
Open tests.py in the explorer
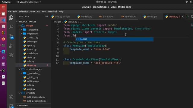[x=33, y=57]
